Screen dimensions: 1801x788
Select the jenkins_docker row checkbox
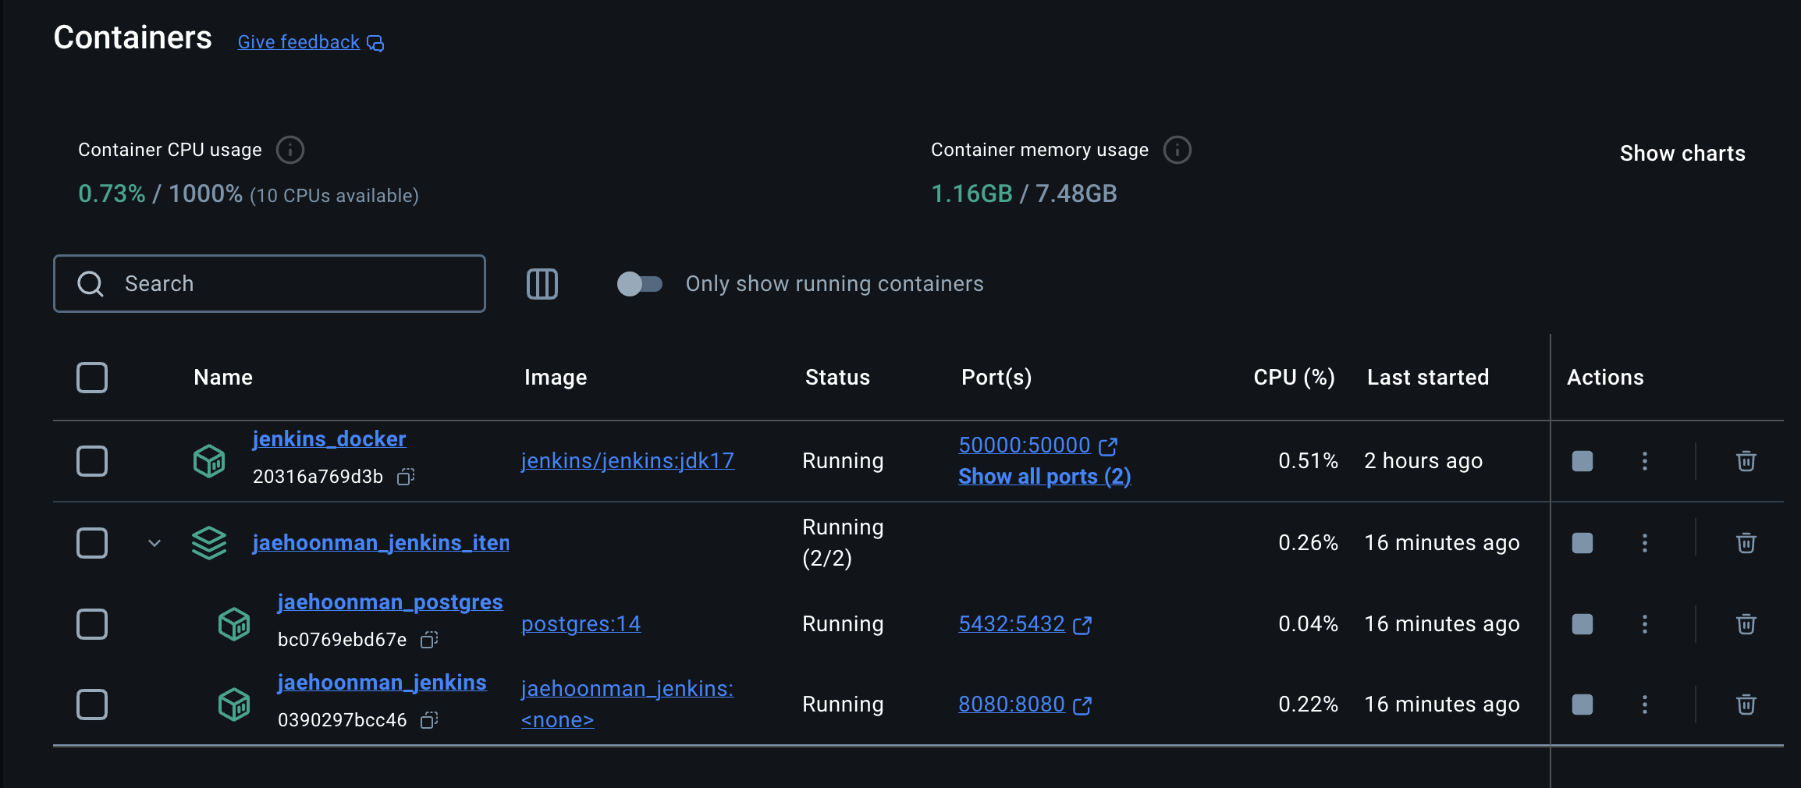coord(92,461)
